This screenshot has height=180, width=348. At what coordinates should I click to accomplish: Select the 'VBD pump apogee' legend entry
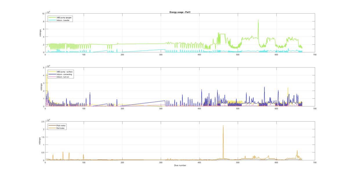64,17
